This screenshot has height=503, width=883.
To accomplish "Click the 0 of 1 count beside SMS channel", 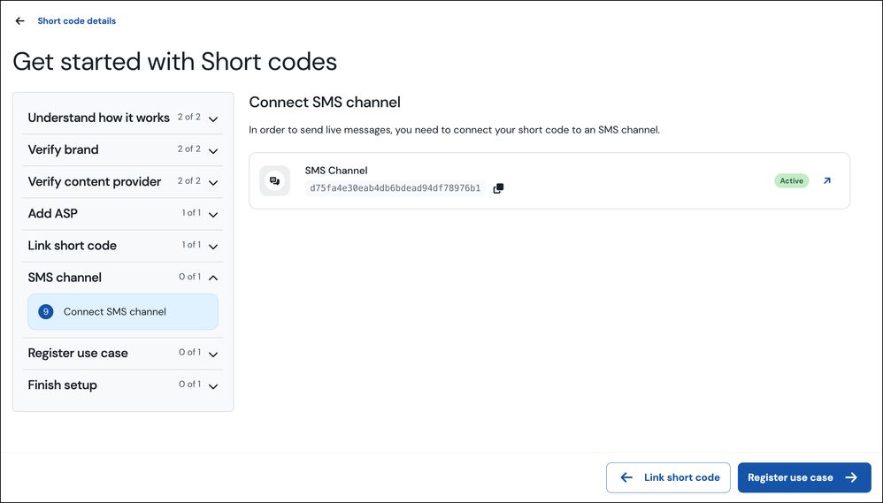I will 189,277.
